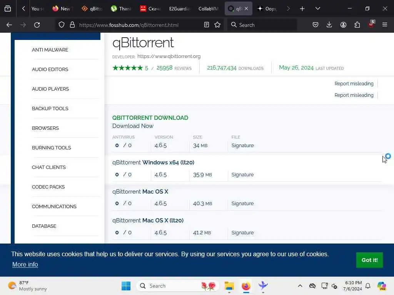Switch to the Thank tab

[121, 9]
